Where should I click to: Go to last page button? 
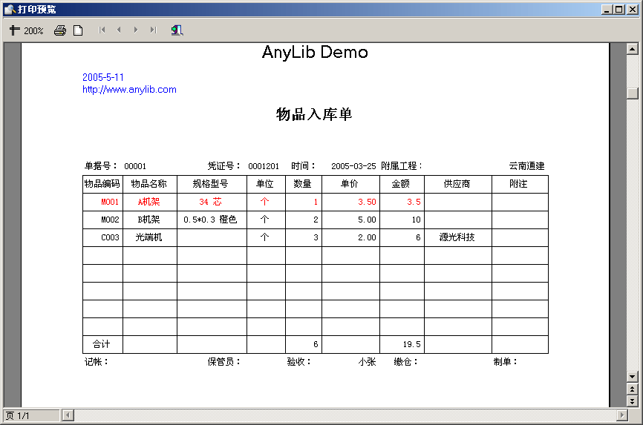[x=153, y=30]
